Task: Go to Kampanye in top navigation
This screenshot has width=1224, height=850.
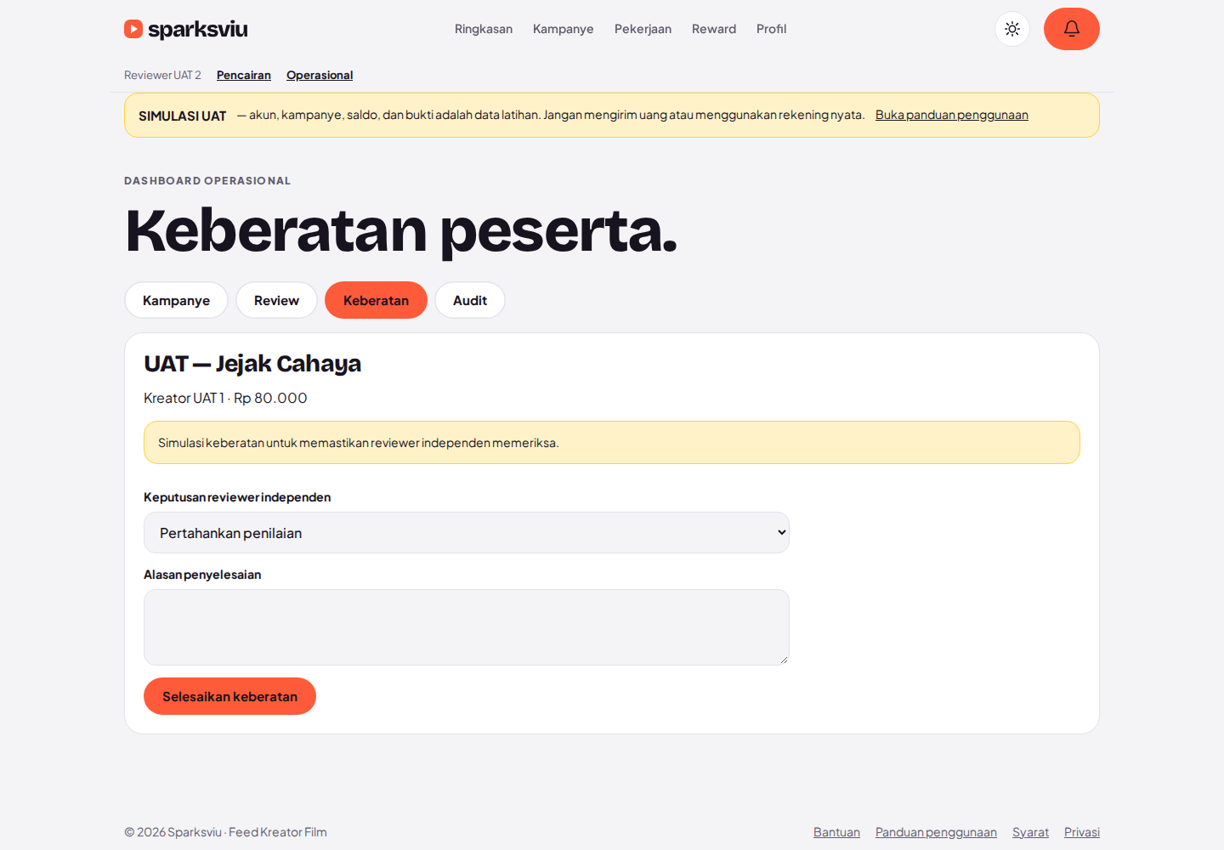Action: 564,29
